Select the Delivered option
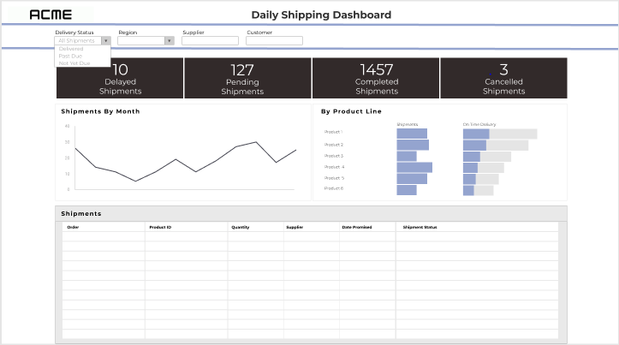 [x=71, y=49]
